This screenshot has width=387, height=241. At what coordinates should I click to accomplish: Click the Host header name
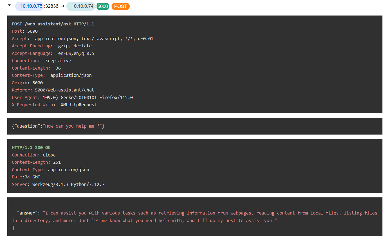pyautogui.click(x=17, y=31)
